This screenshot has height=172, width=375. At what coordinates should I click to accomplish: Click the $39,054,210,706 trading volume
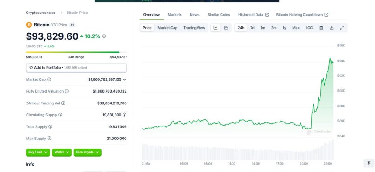tap(112, 103)
